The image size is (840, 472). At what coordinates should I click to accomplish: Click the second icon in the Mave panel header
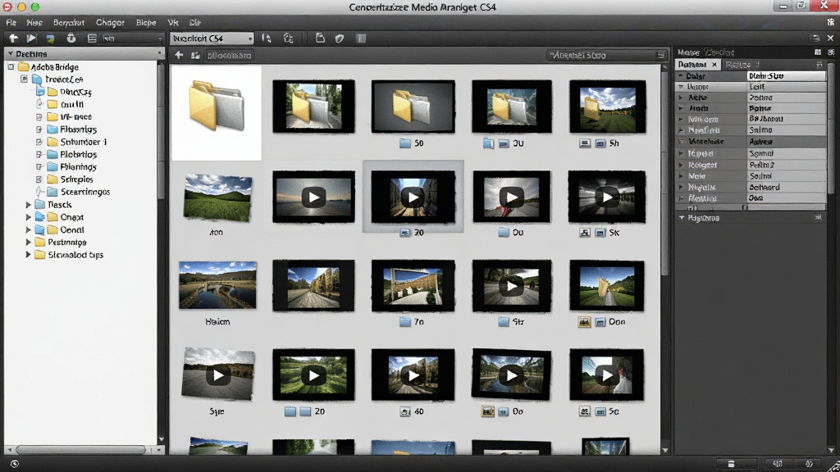(x=831, y=52)
